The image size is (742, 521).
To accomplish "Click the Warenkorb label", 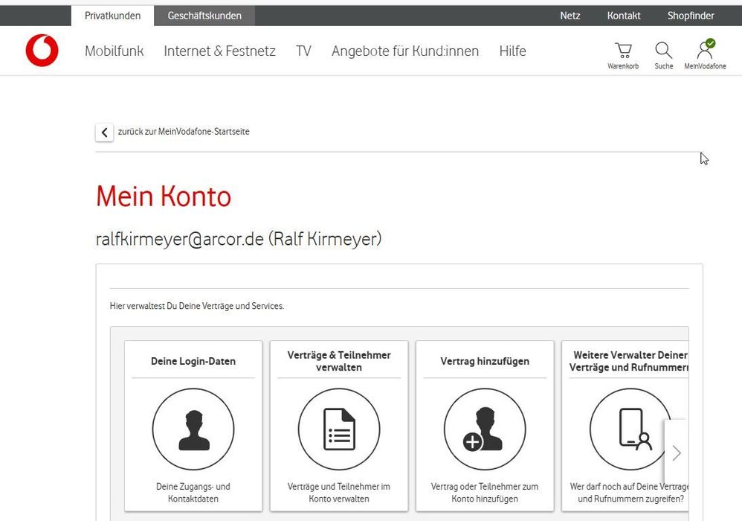I will click(x=623, y=66).
